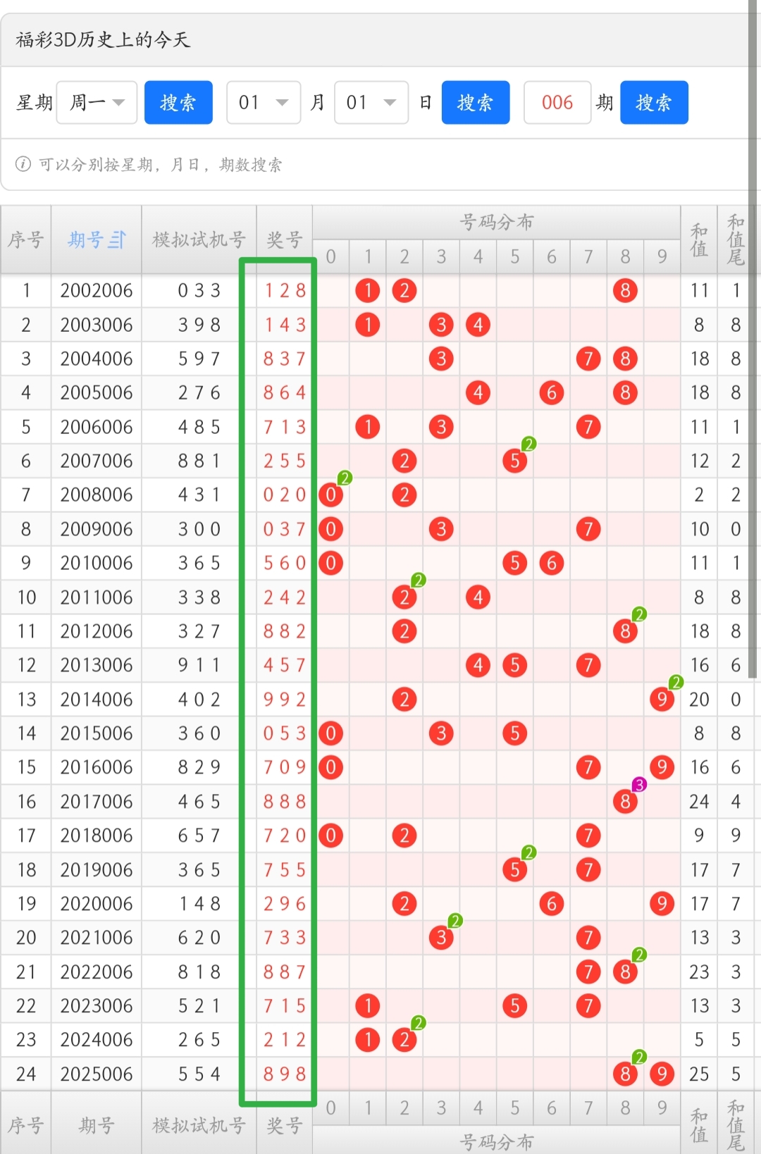This screenshot has width=761, height=1154.
Task: Click red ball 5 in row 2023006
Action: click(515, 1006)
